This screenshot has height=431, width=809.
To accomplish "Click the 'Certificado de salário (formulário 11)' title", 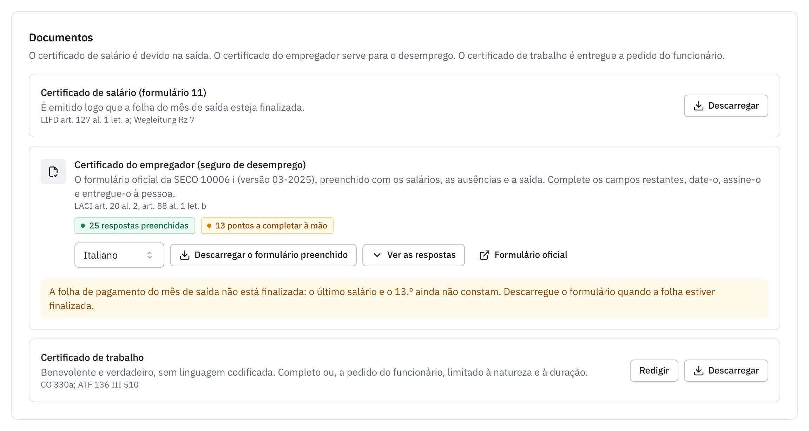I will click(123, 93).
